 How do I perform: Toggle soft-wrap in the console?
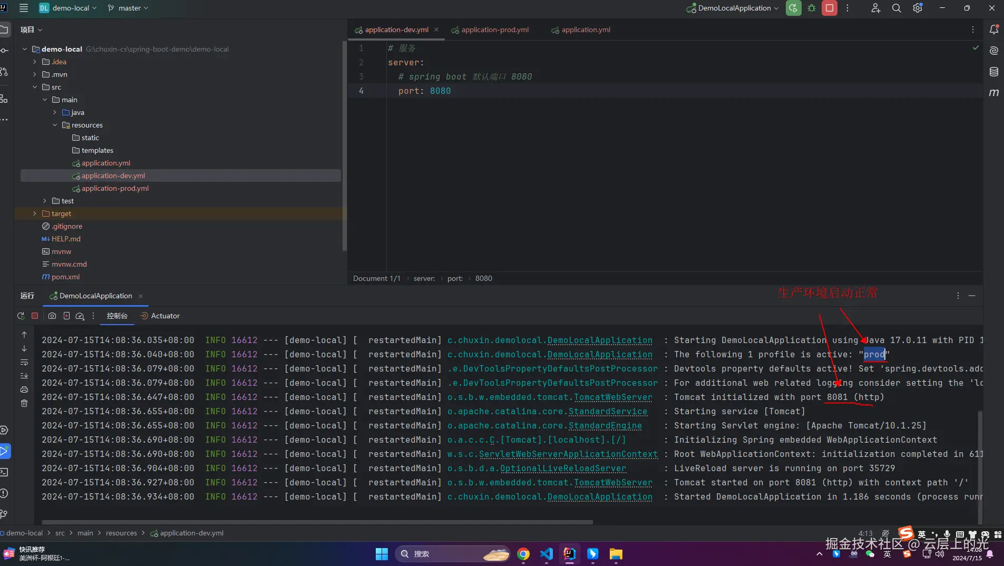24,363
